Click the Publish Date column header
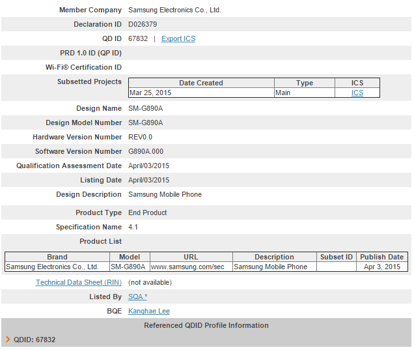The image size is (414, 350). coord(382,257)
